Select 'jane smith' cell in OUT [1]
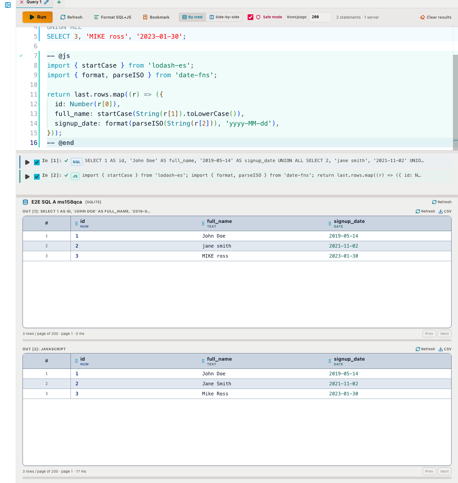The height and width of the screenshot is (483, 458). [x=217, y=246]
